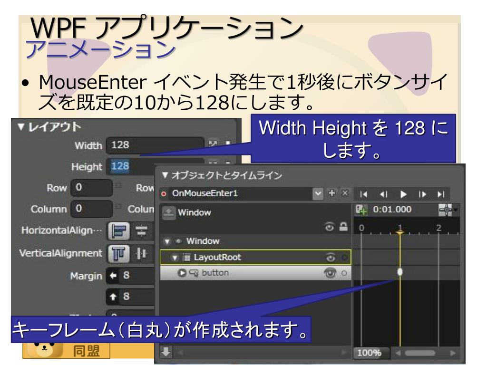487x365 pixels.
Task: Hide the LayoutRoot element
Action: [330, 257]
